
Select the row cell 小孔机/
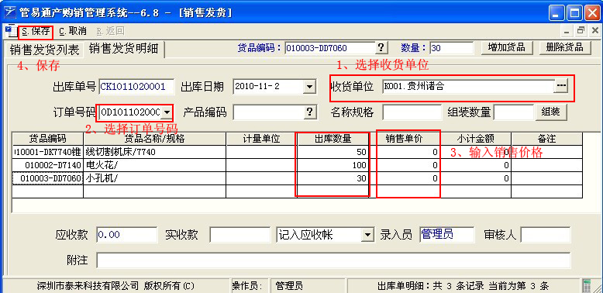coord(154,178)
